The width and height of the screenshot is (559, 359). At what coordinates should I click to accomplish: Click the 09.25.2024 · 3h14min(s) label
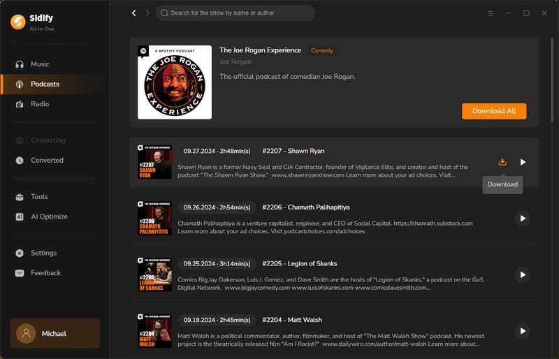217,264
